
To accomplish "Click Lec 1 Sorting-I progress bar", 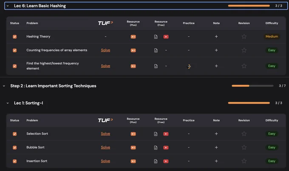I will click(249, 103).
